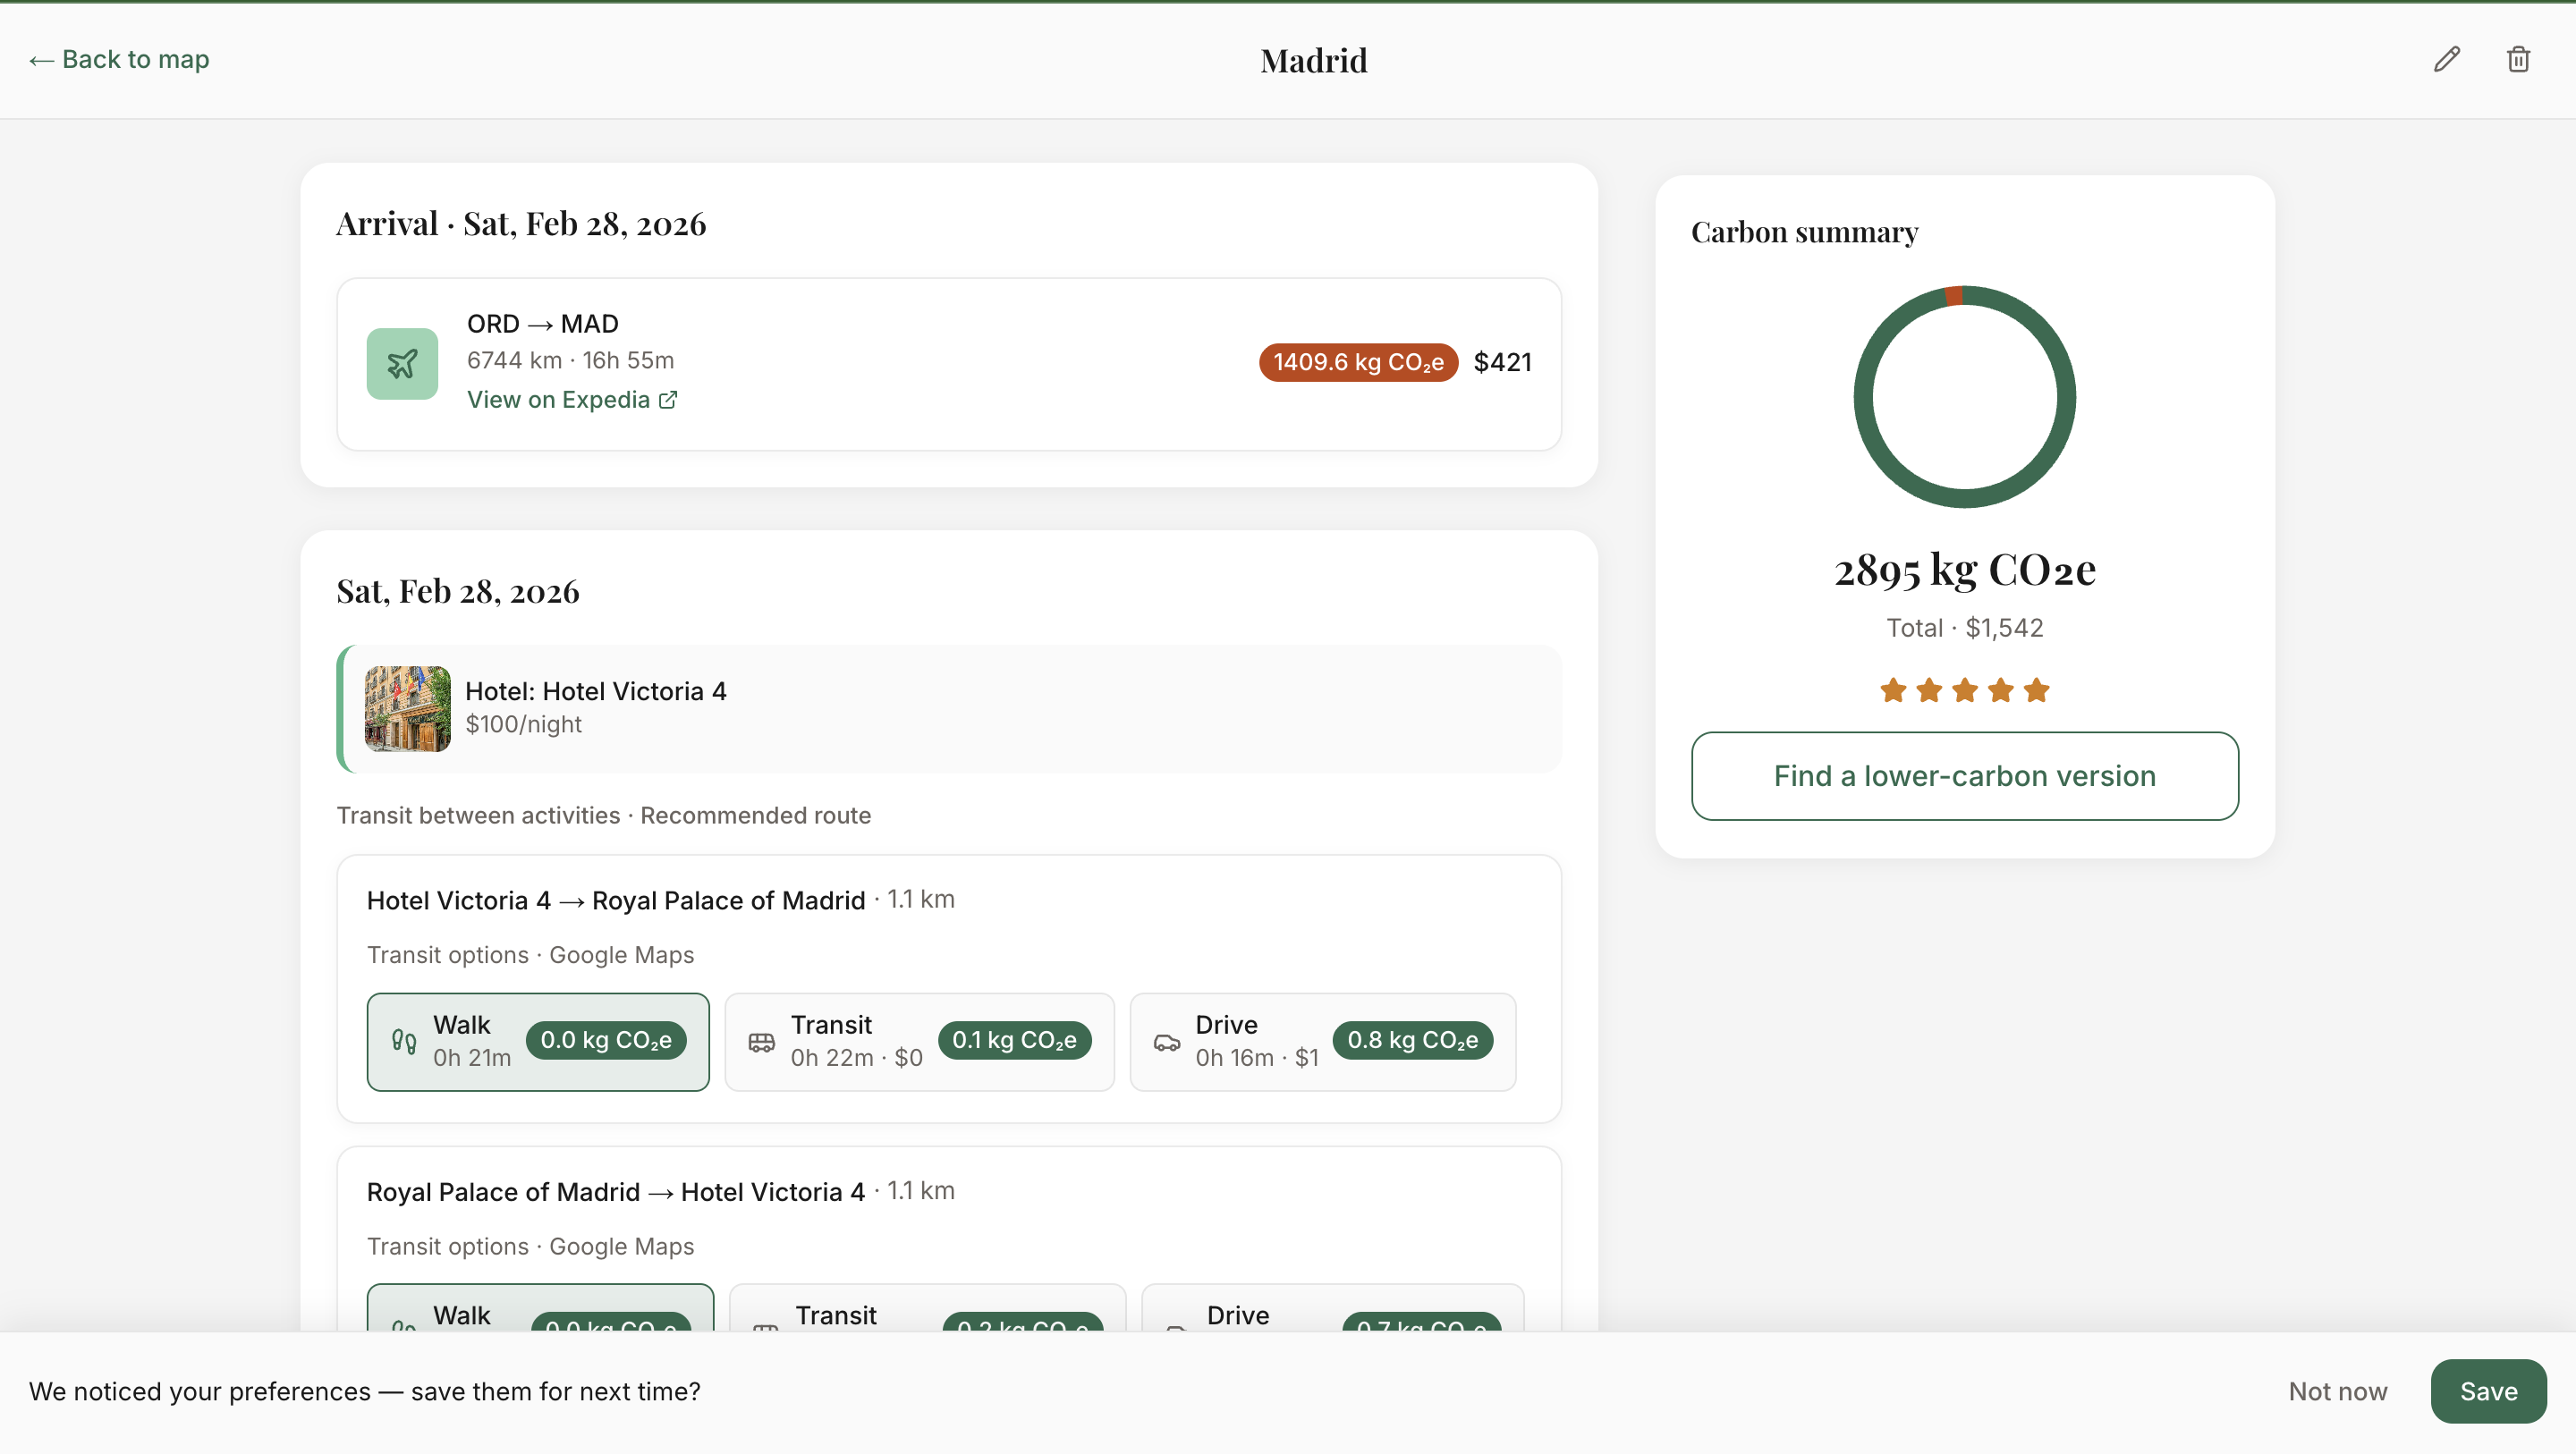
Task: Open Hotel Victoria 4 photo thumbnail
Action: pyautogui.click(x=407, y=708)
